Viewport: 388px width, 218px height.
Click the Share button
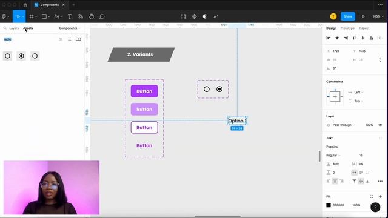pos(347,16)
